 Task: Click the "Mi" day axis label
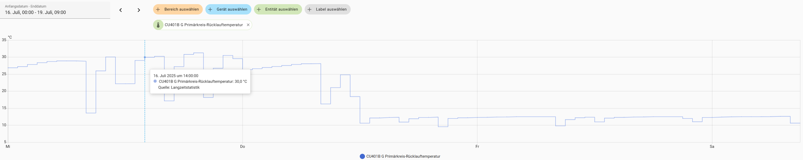pos(8,146)
